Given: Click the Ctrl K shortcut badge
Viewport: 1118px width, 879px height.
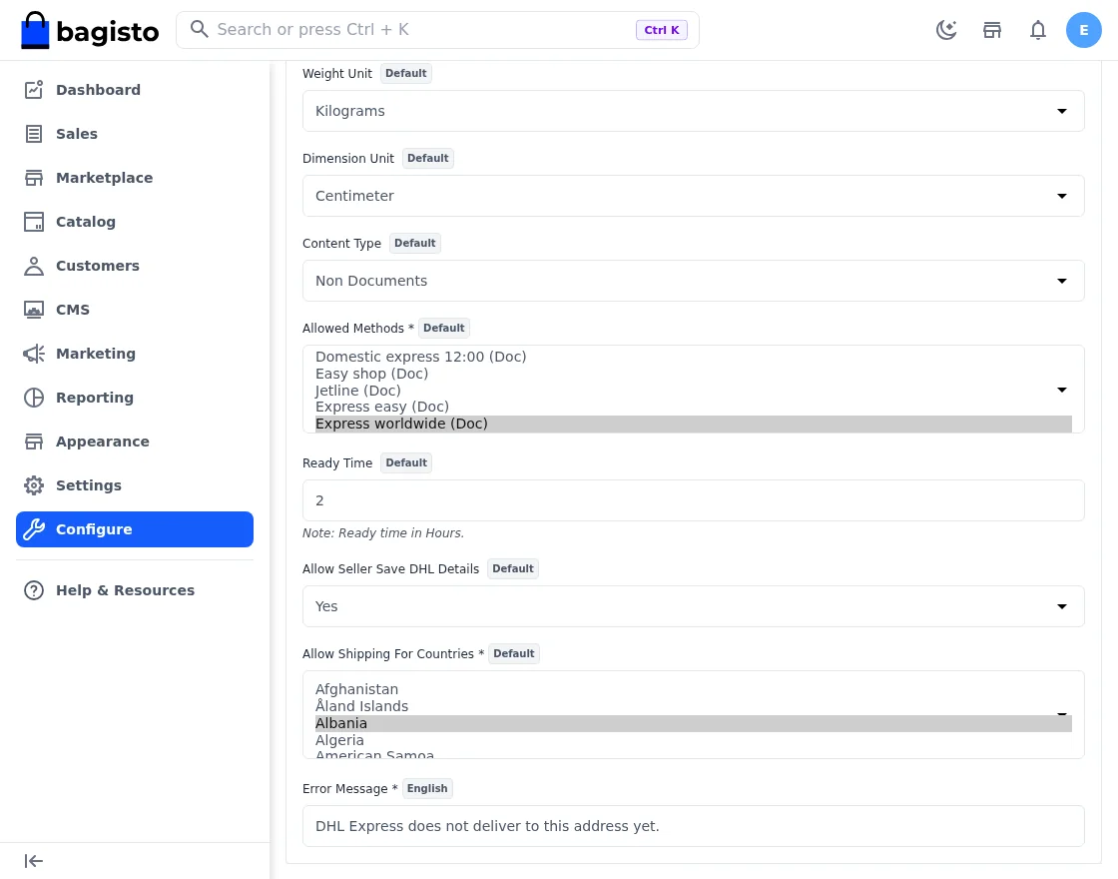Looking at the screenshot, I should coord(661,30).
